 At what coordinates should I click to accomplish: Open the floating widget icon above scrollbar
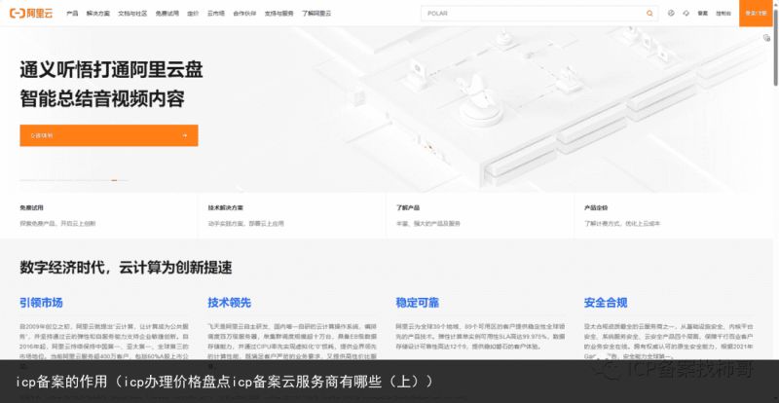coord(766,38)
